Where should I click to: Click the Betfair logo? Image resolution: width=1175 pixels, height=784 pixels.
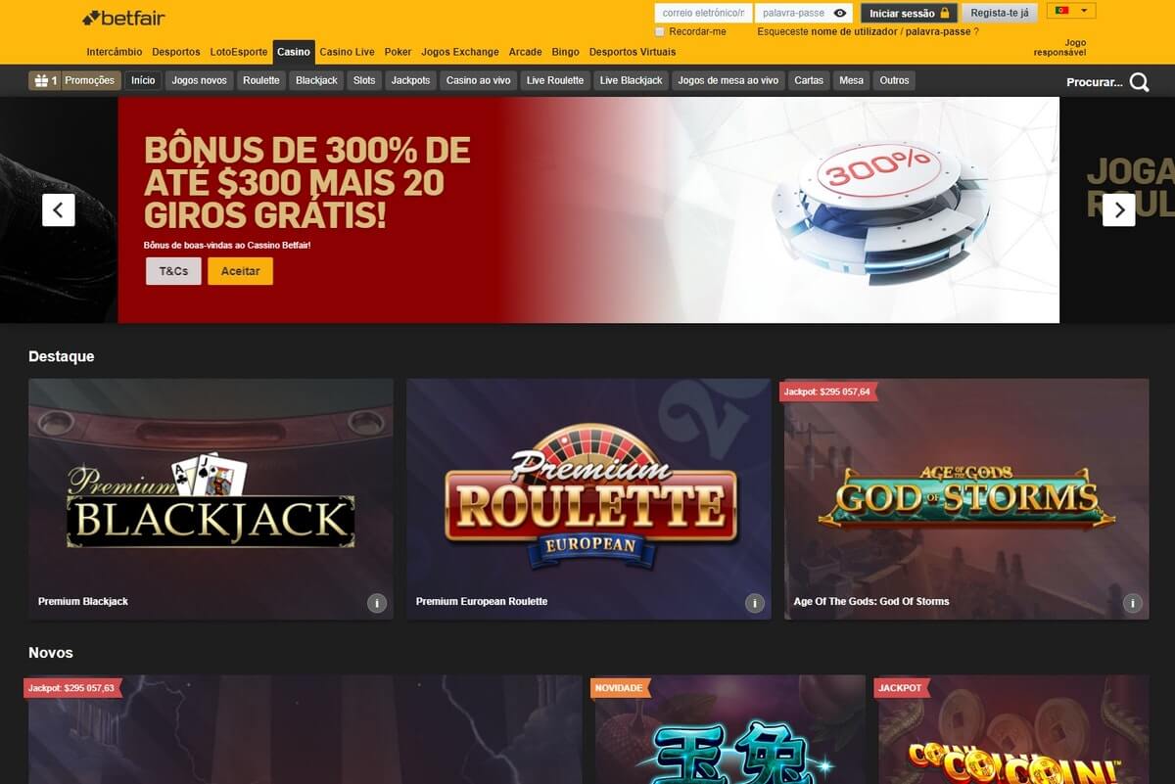[123, 18]
